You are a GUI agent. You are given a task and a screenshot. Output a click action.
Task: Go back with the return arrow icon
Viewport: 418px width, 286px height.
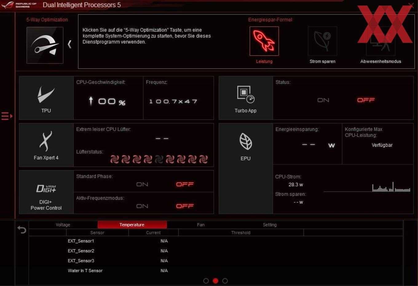(22, 230)
